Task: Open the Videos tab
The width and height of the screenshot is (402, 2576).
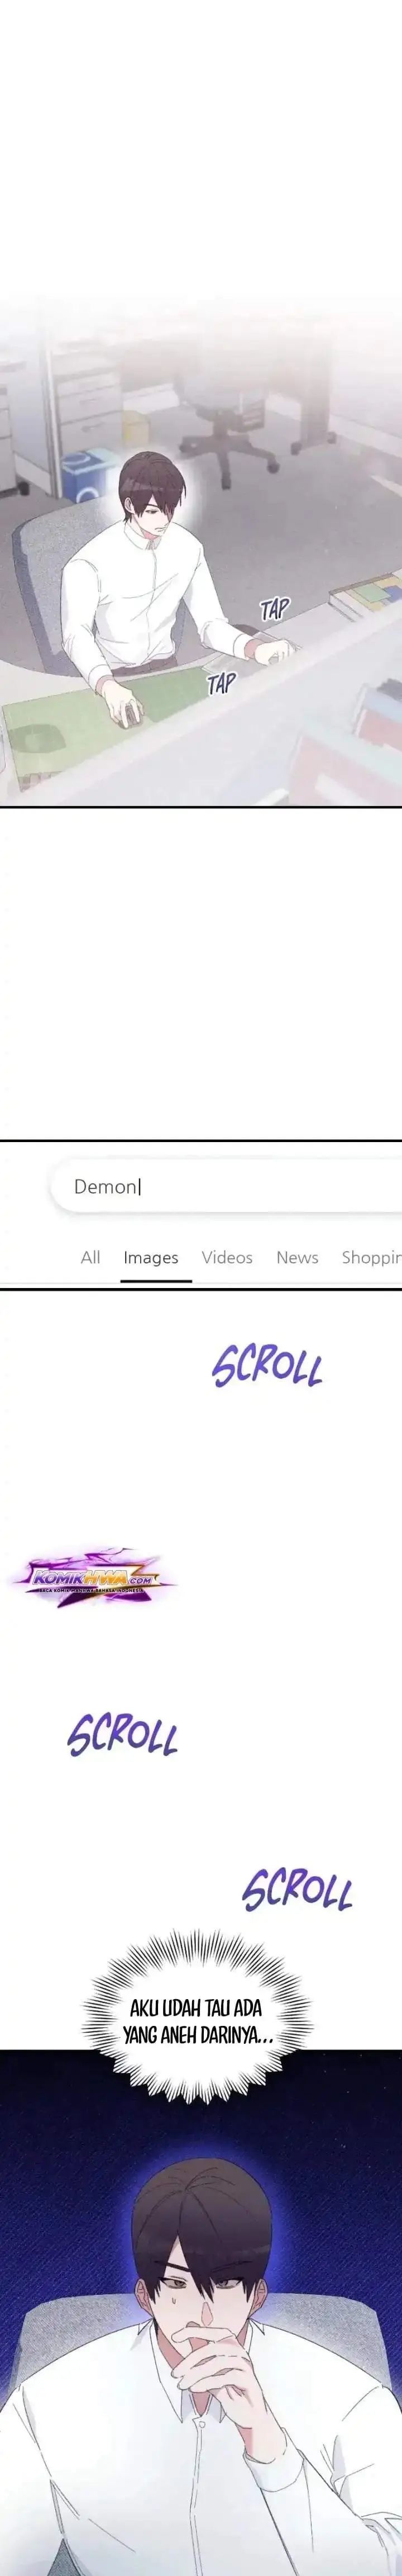Action: pos(227,1257)
